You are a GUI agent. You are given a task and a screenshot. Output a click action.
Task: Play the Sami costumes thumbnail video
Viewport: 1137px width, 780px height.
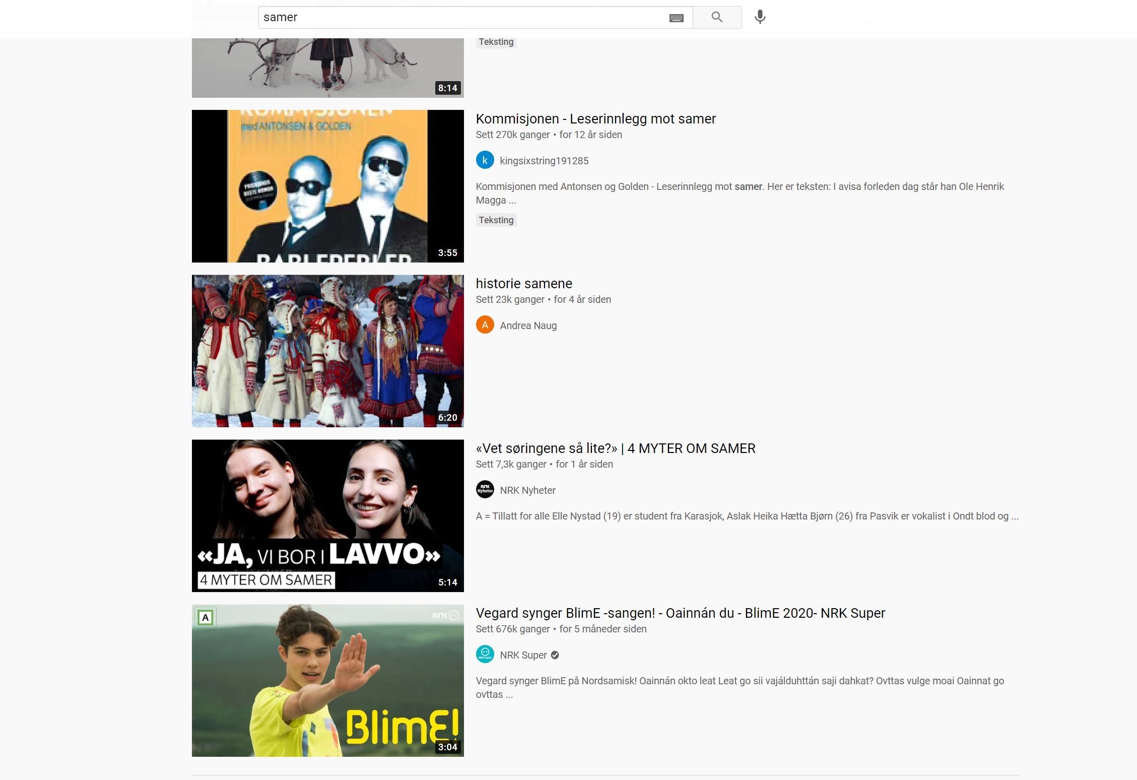[x=327, y=351]
